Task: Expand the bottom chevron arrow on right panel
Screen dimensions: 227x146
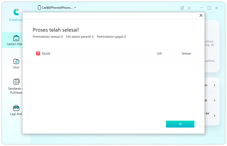Action: (215, 115)
